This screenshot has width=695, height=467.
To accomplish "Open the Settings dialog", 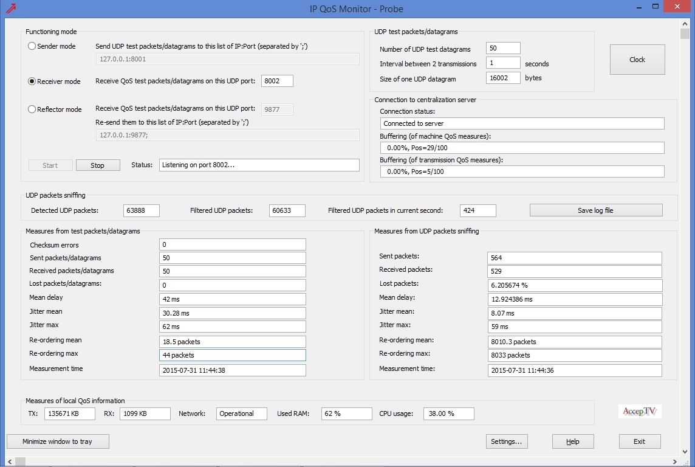I will pos(507,441).
